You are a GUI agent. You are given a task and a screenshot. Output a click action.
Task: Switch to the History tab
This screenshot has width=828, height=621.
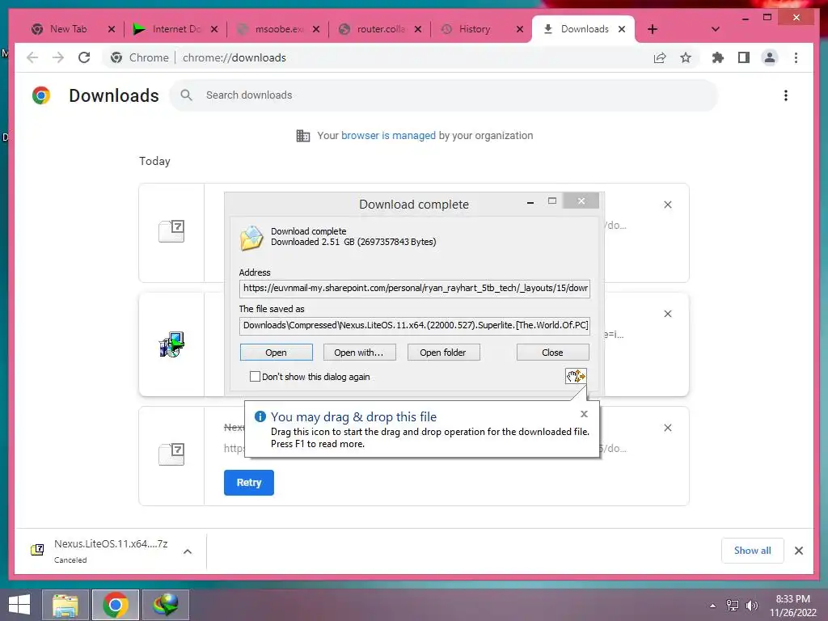tap(475, 29)
